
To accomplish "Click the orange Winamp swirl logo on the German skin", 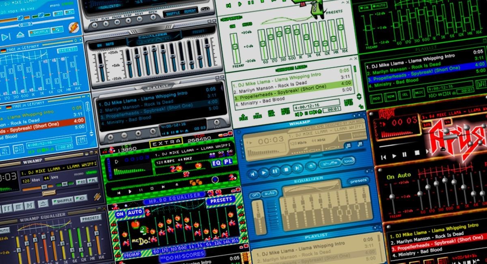I will coord(73,26).
